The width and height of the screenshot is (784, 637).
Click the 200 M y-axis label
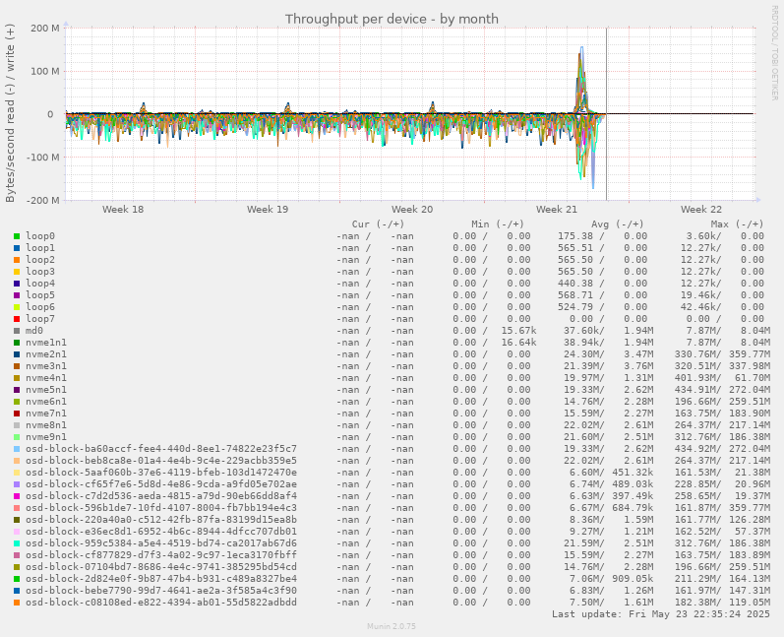click(45, 28)
